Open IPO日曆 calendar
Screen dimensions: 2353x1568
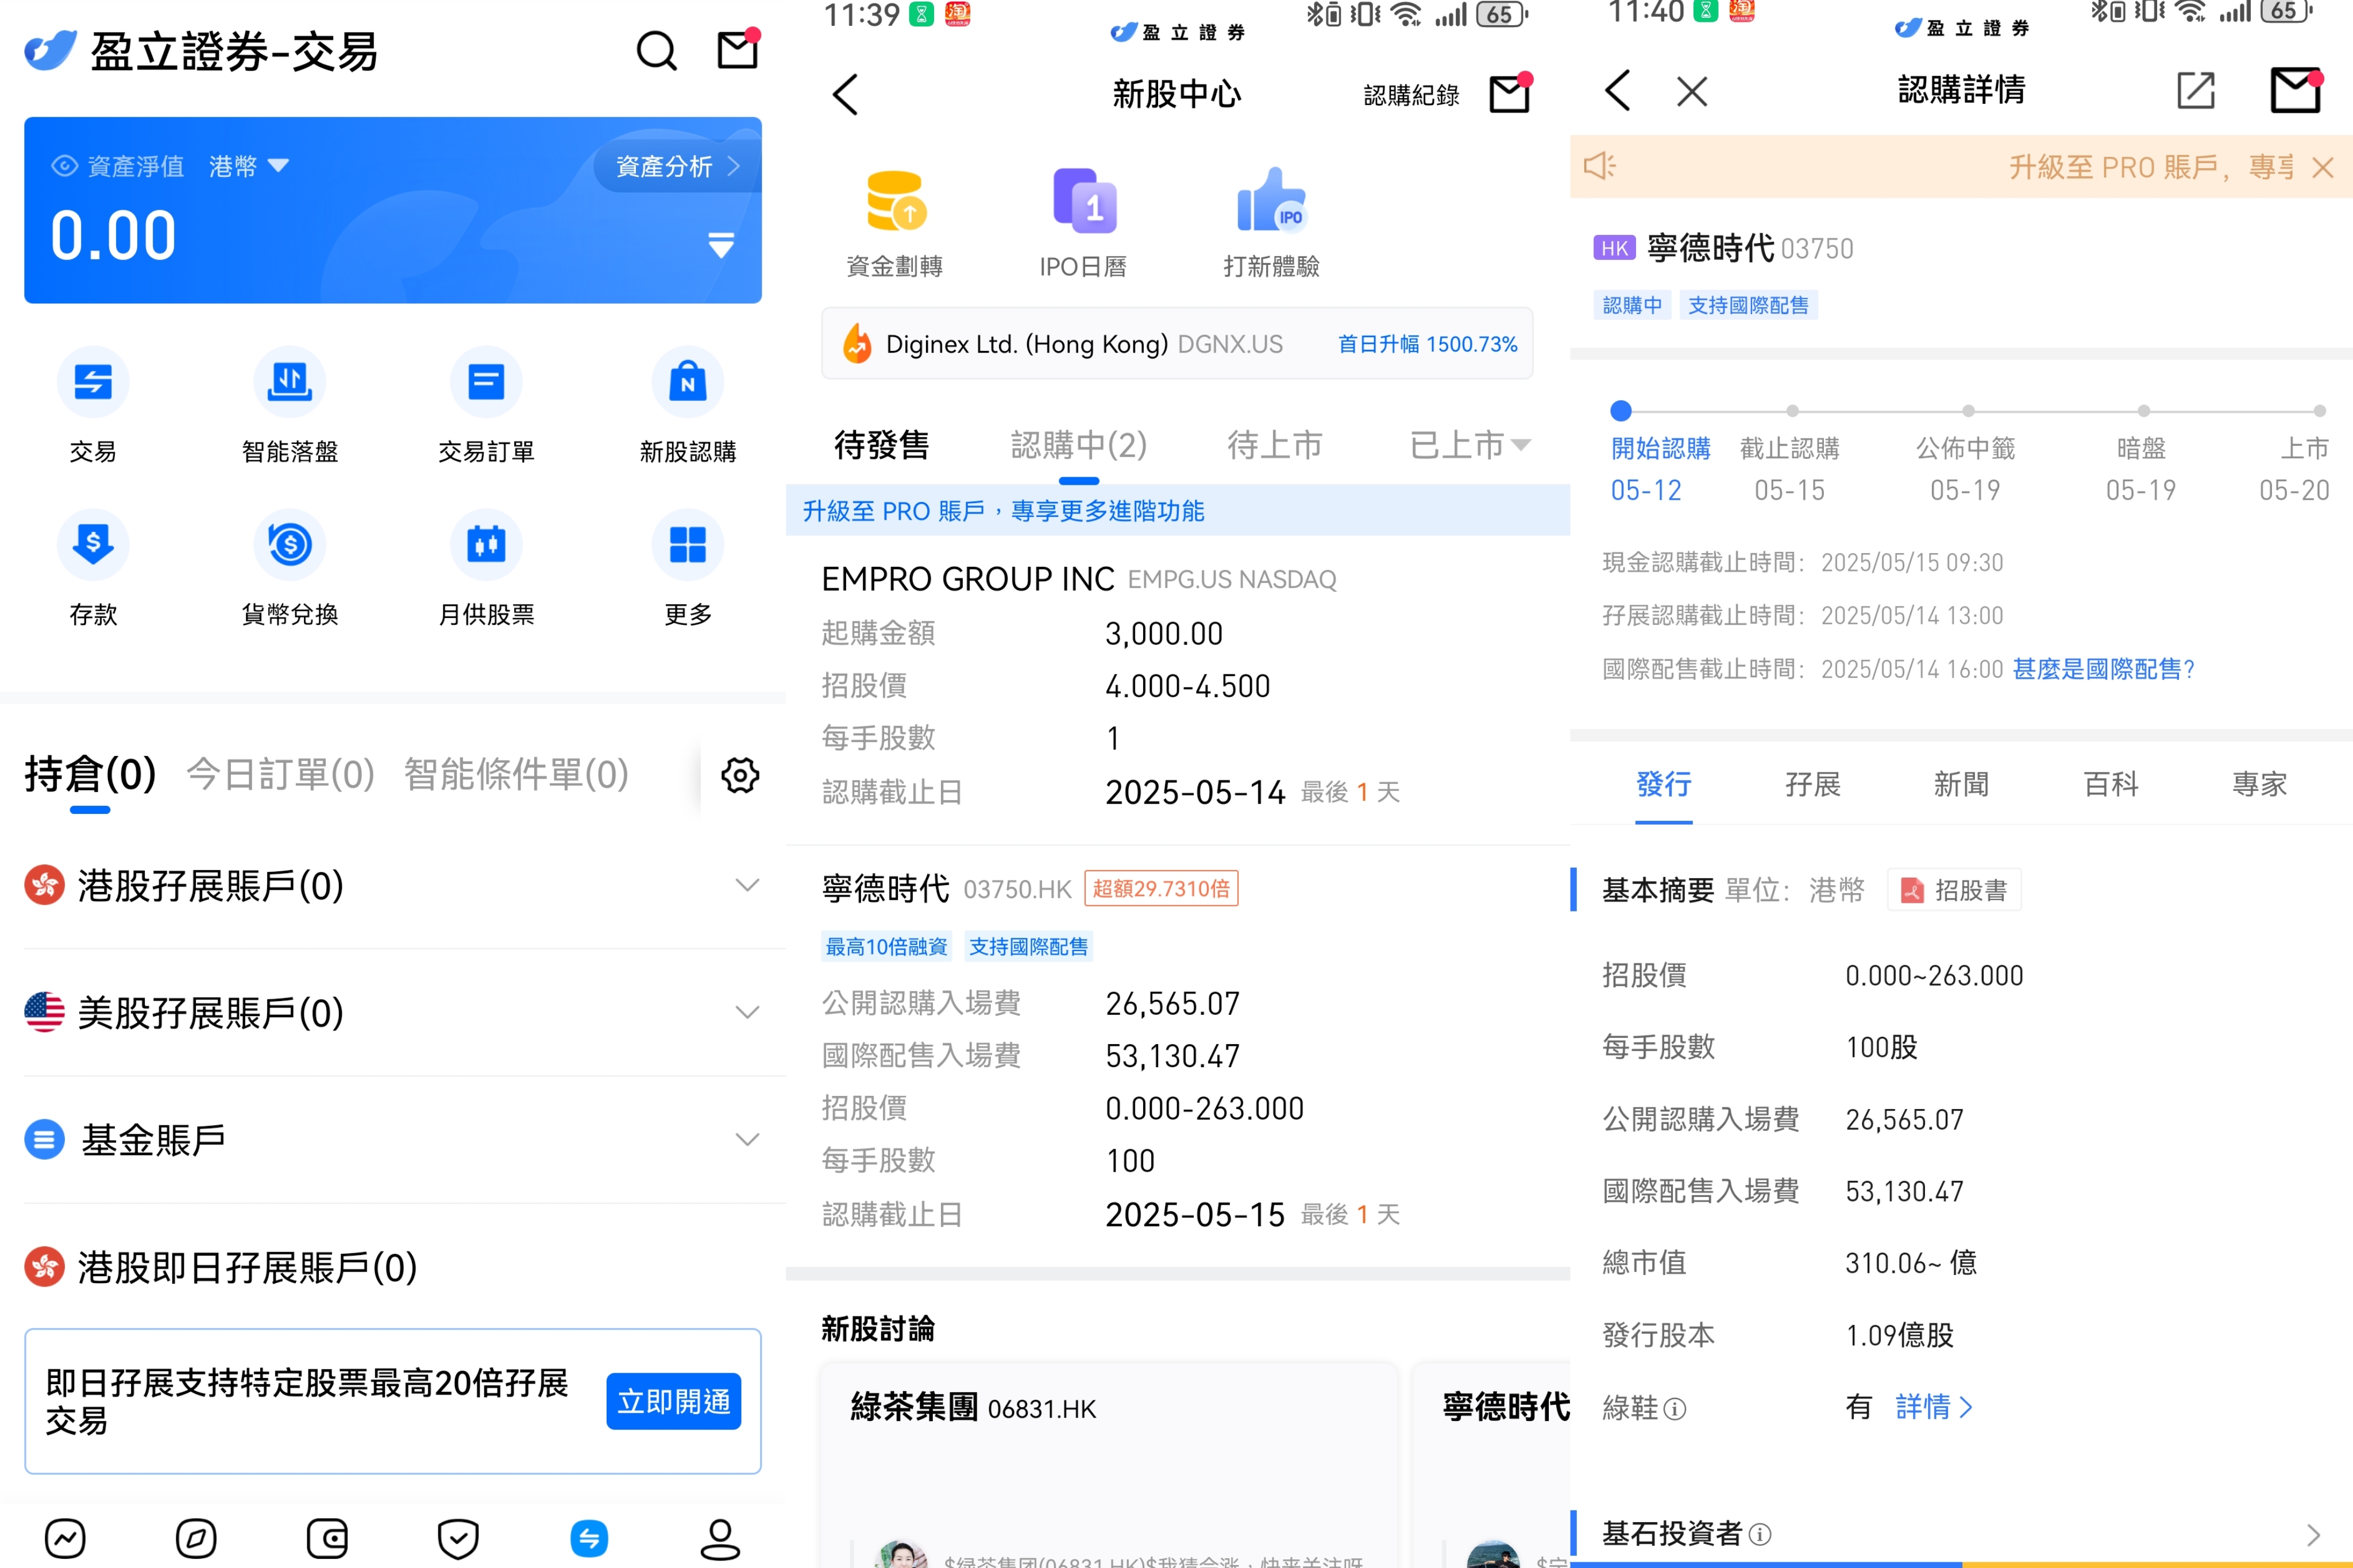coord(1083,224)
